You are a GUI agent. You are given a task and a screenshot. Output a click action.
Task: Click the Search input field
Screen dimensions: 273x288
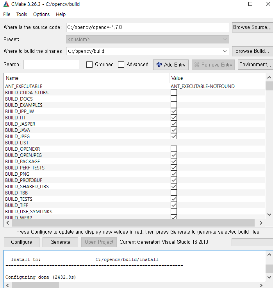point(51,65)
